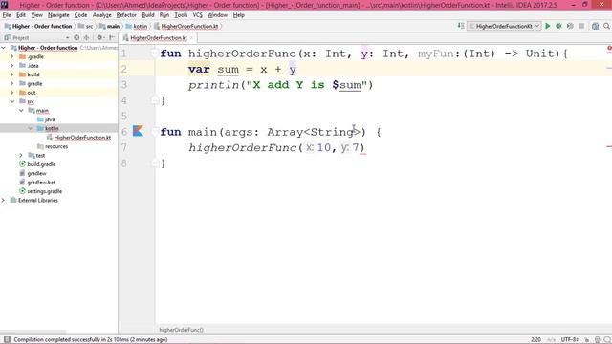Screen dimensions: 612x344
Task: Toggle tool window buttons icon in status bar
Action: click(x=7, y=340)
